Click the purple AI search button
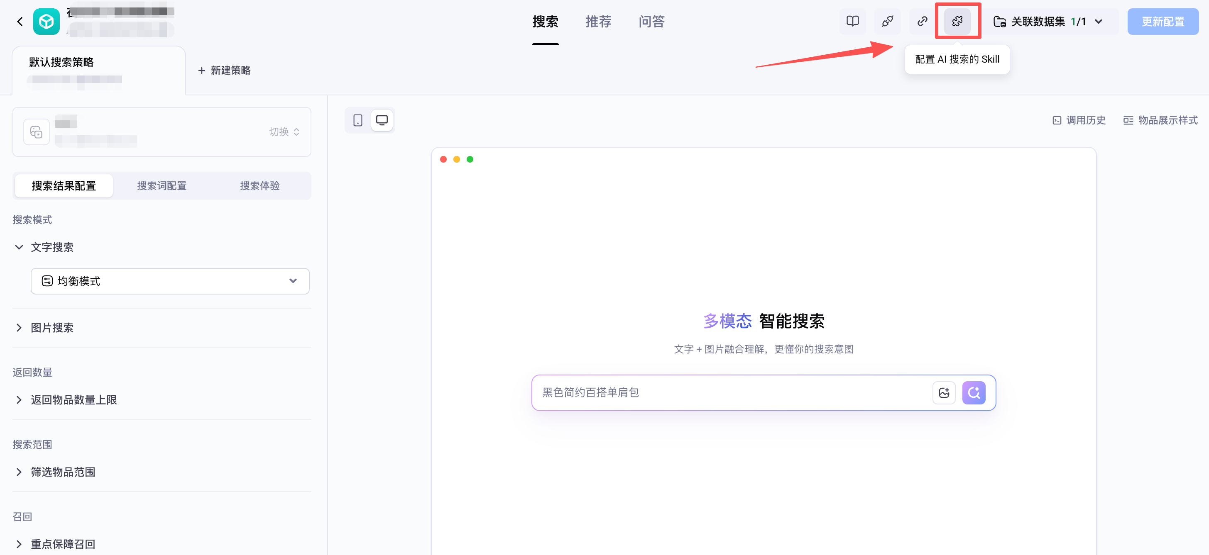Screen dimensions: 1209x555 pyautogui.click(x=974, y=392)
